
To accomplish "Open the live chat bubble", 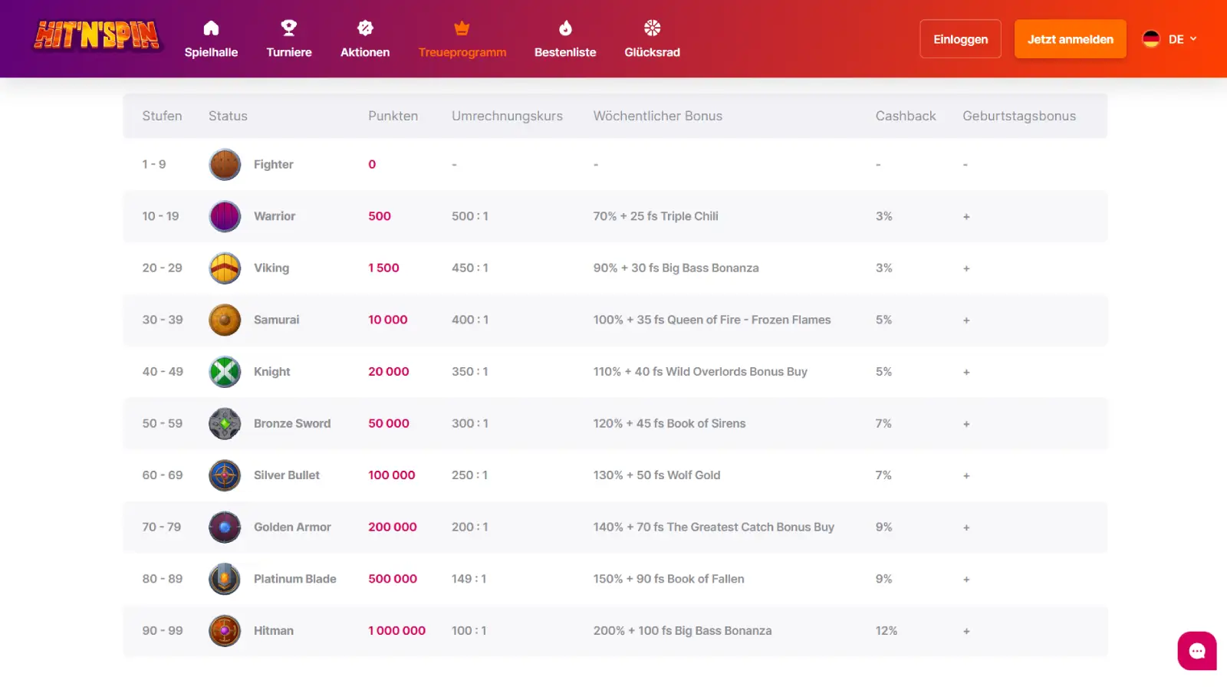I will click(x=1197, y=651).
